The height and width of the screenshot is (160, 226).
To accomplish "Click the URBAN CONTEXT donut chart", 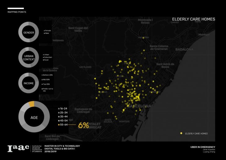I will tap(28, 57).
